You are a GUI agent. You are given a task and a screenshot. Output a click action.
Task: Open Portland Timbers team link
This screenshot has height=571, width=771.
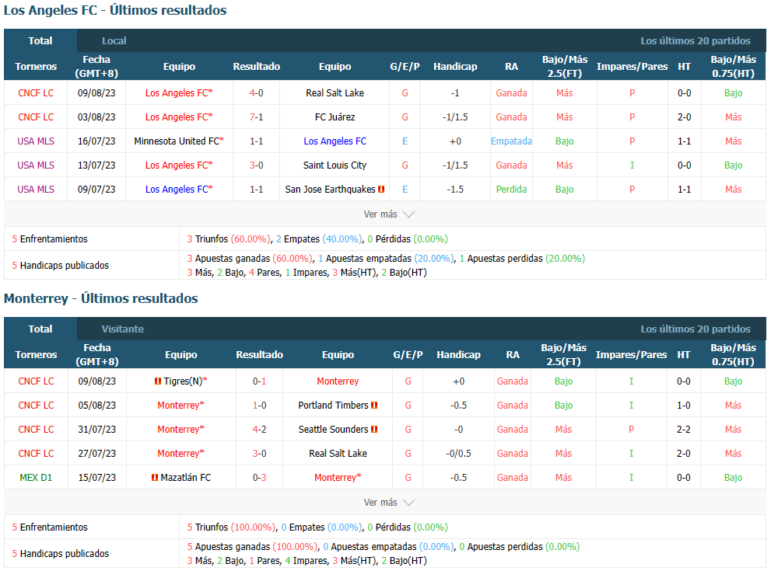pos(333,405)
